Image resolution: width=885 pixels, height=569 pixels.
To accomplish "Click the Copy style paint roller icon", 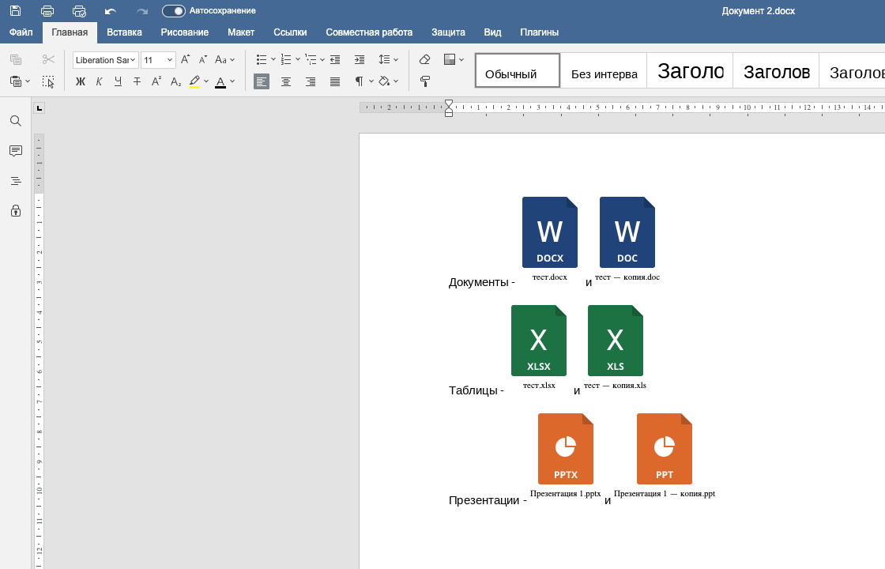I will click(424, 81).
